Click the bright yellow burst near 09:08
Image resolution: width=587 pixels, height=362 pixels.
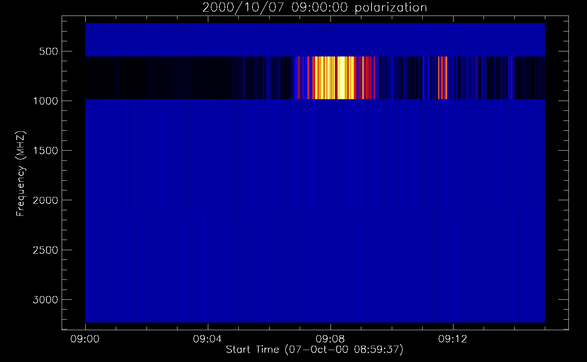click(x=334, y=78)
